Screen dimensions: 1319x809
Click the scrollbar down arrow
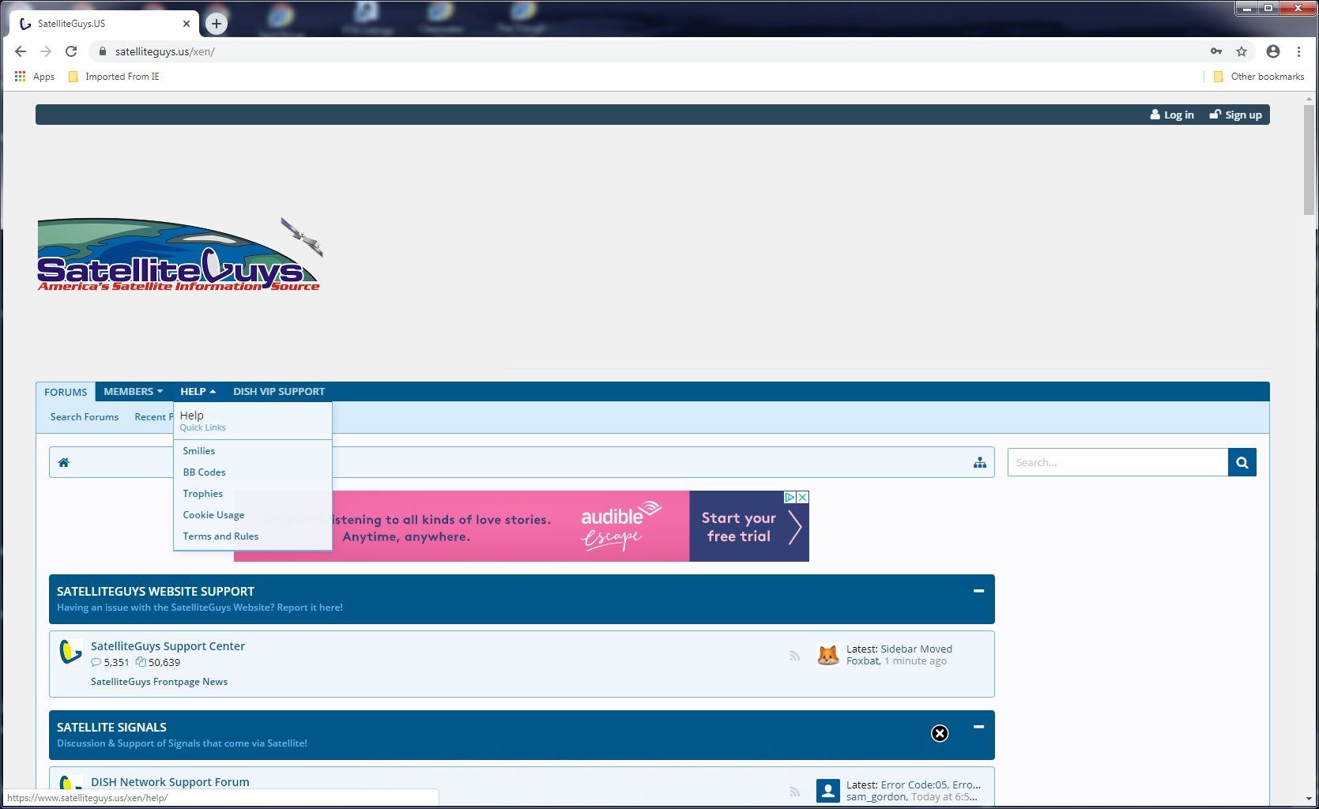tap(1310, 799)
